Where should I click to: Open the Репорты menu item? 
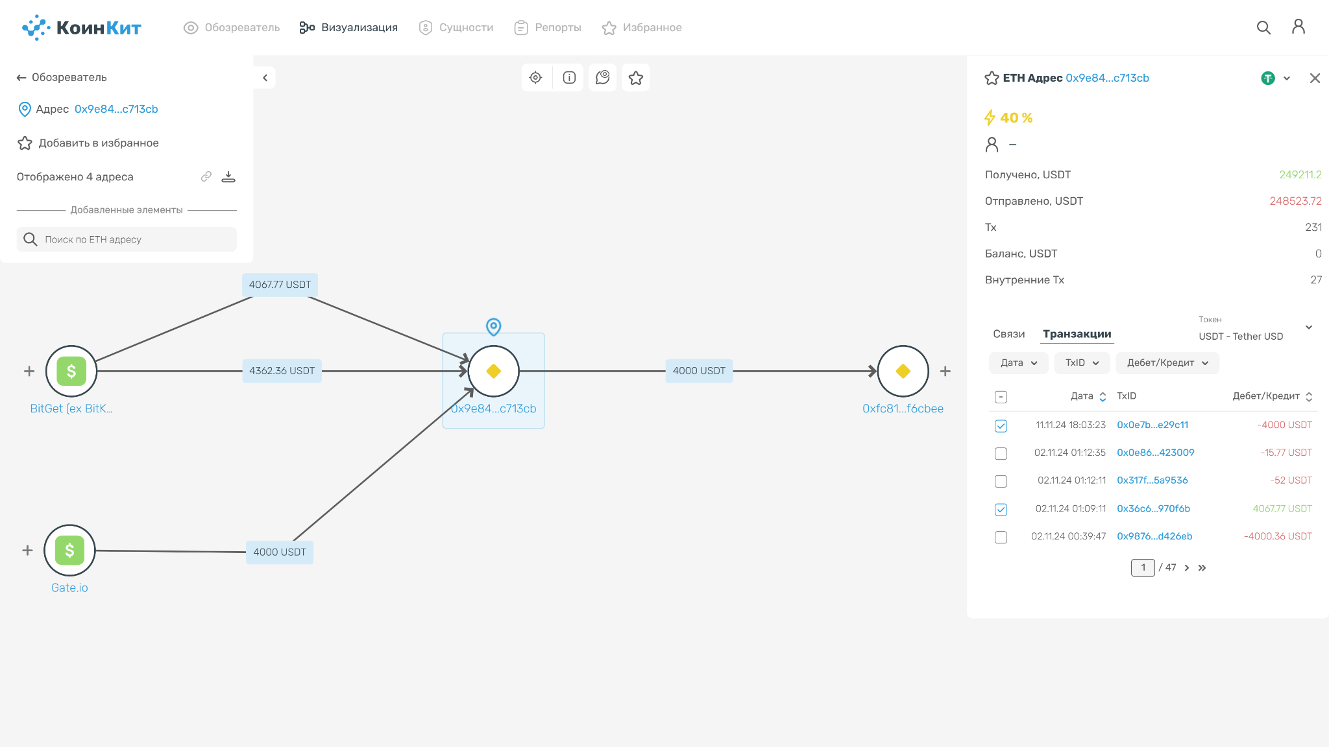548,27
